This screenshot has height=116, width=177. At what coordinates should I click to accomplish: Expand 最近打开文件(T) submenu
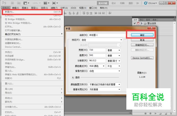tap(33, 34)
